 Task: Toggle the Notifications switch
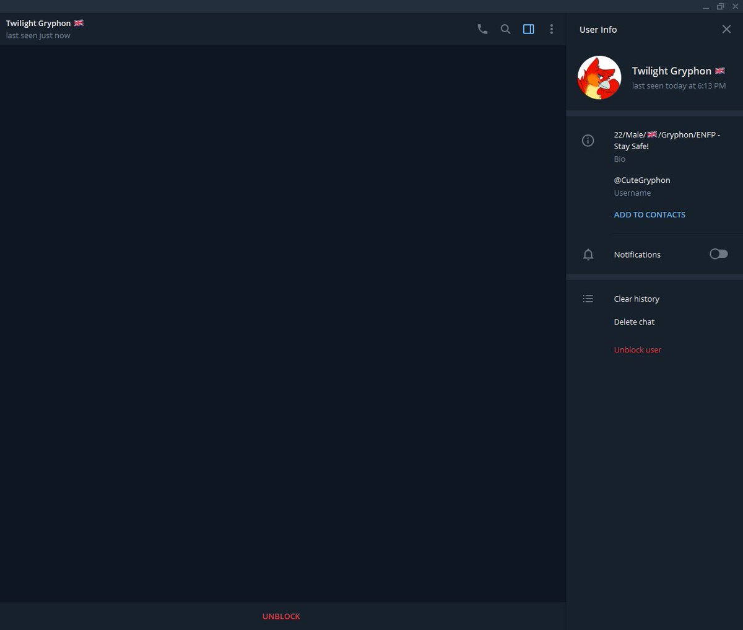tap(718, 254)
